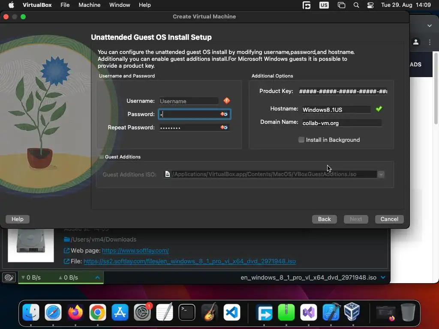This screenshot has height=329, width=439.
Task: Click the arrow-window icon in the menu bar
Action: click(x=307, y=5)
